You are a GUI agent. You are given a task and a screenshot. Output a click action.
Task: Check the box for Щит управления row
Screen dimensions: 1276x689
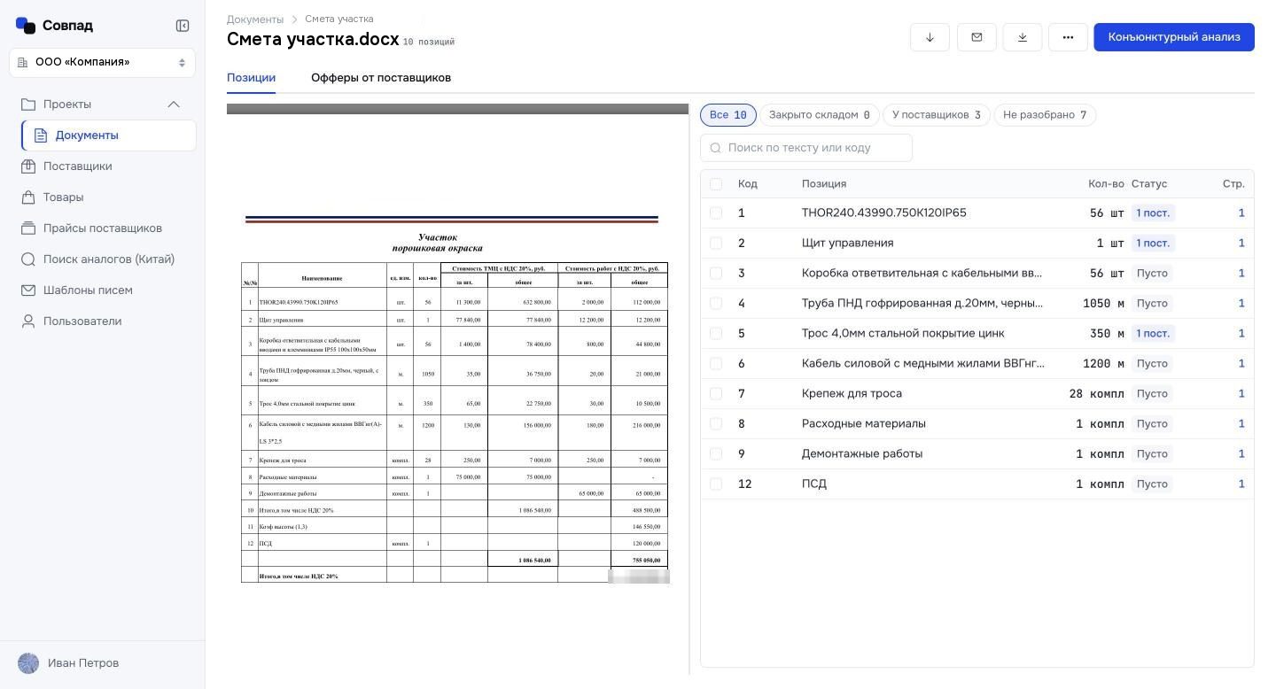point(716,244)
